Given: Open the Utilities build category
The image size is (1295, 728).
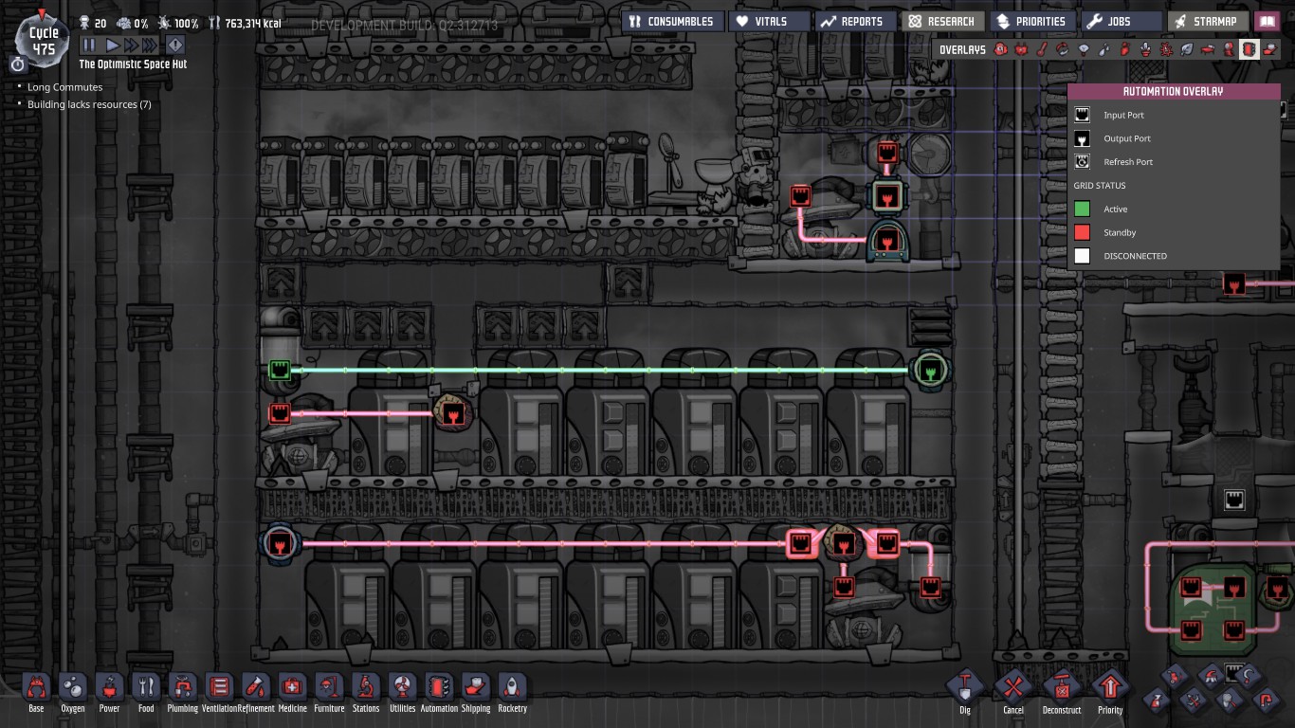Looking at the screenshot, I should (402, 692).
